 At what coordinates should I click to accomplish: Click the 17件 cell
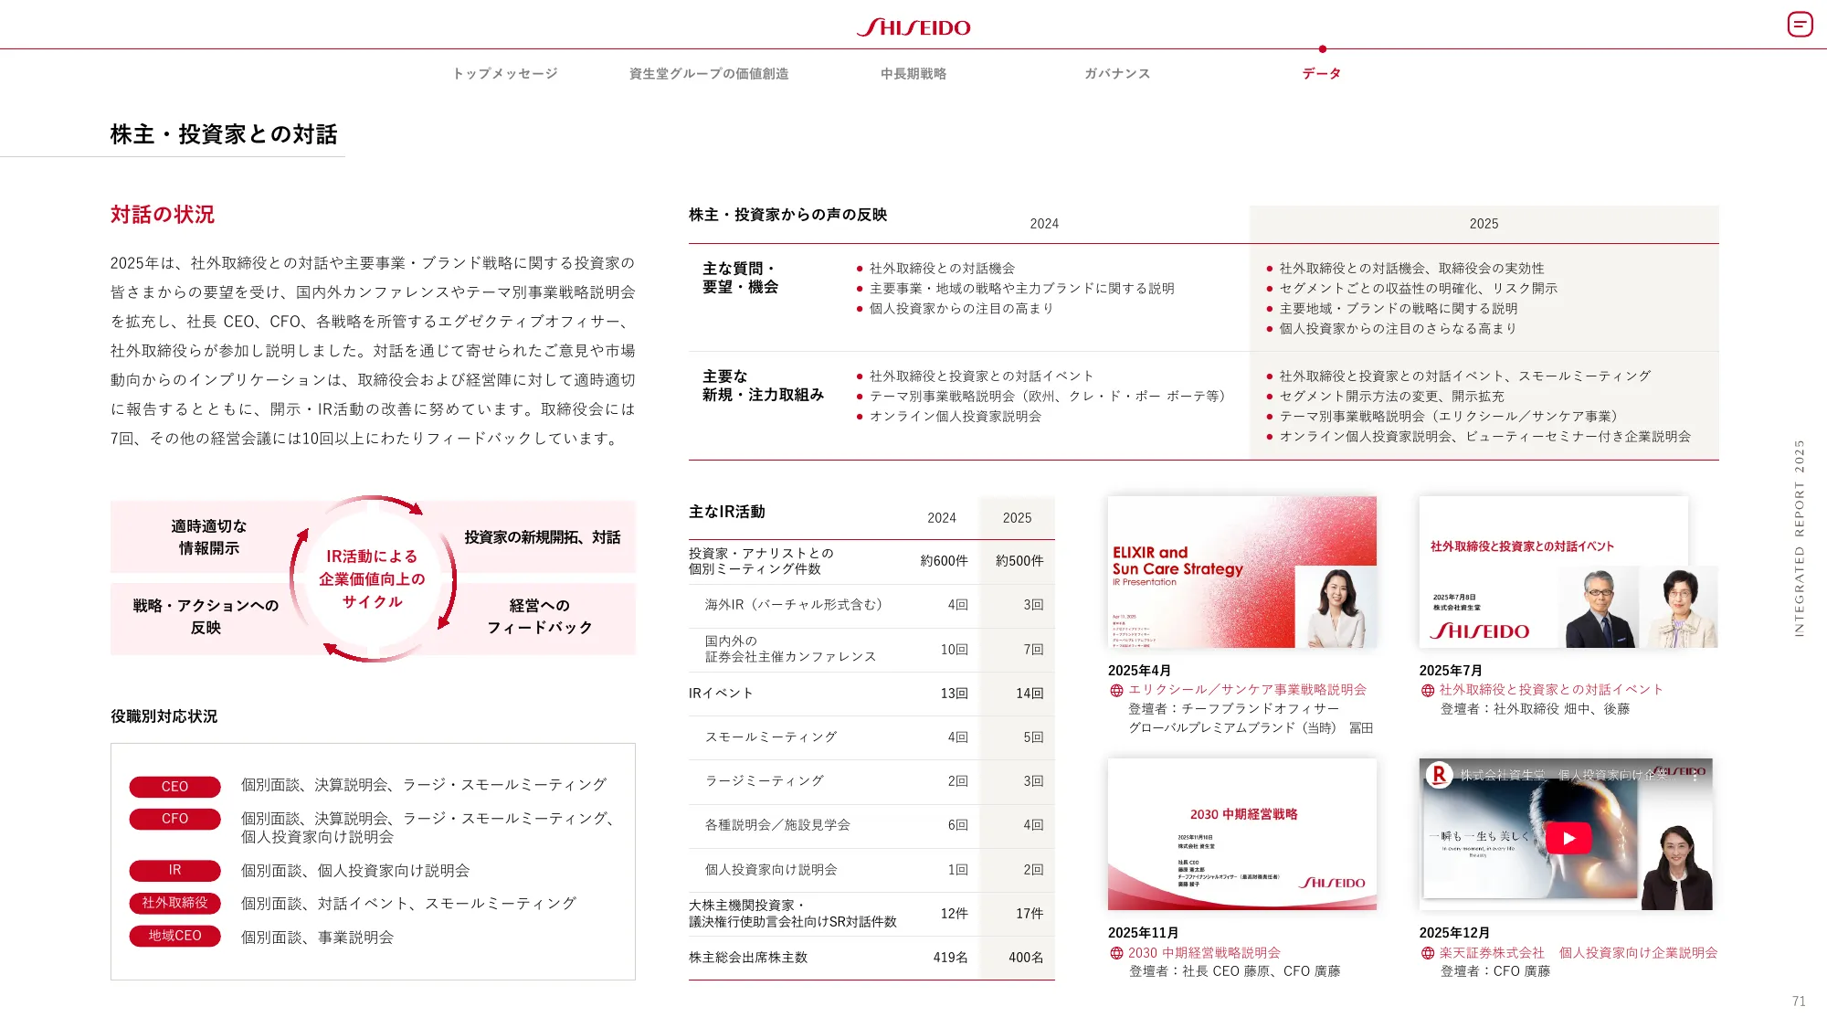tap(1030, 914)
